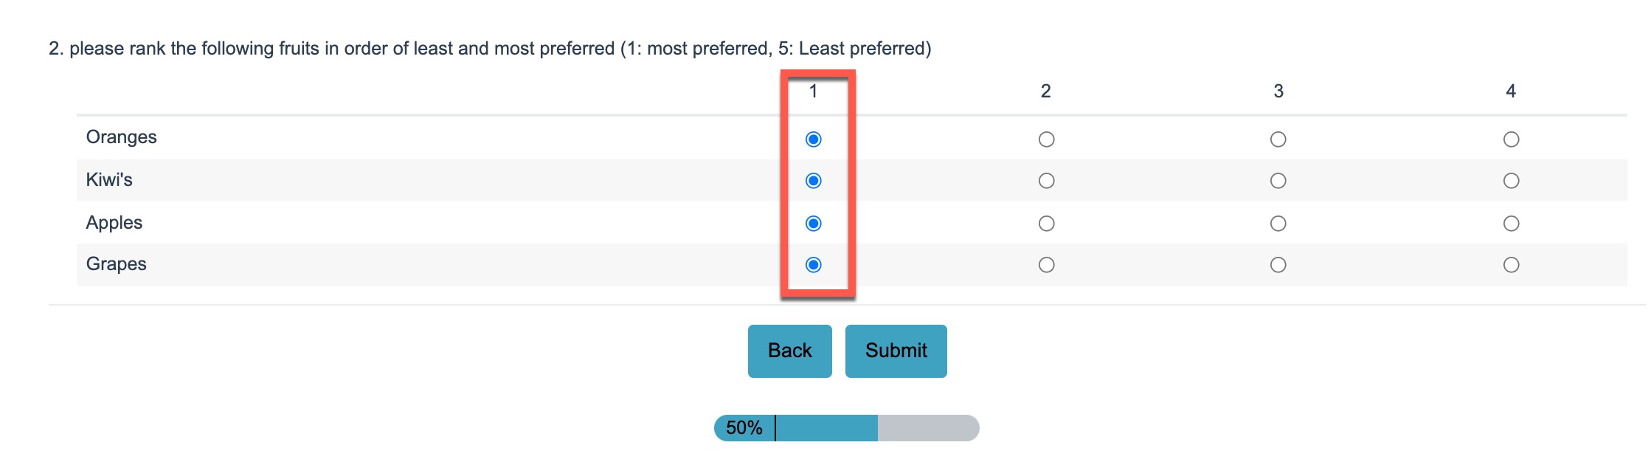Pick rank 4 for Apples
The image size is (1651, 462).
tap(1511, 224)
